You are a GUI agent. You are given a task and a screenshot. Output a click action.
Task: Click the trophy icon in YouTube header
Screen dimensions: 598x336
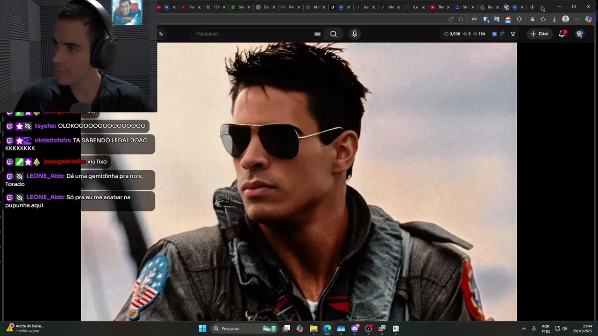click(x=513, y=34)
